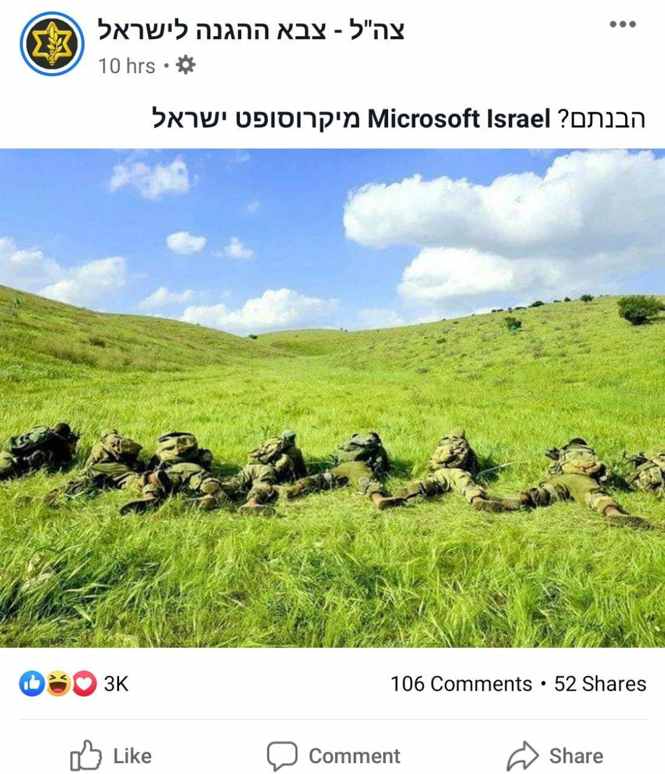Open the post's 10 hrs timestamp link
Screen dimensions: 665x774
coord(126,65)
